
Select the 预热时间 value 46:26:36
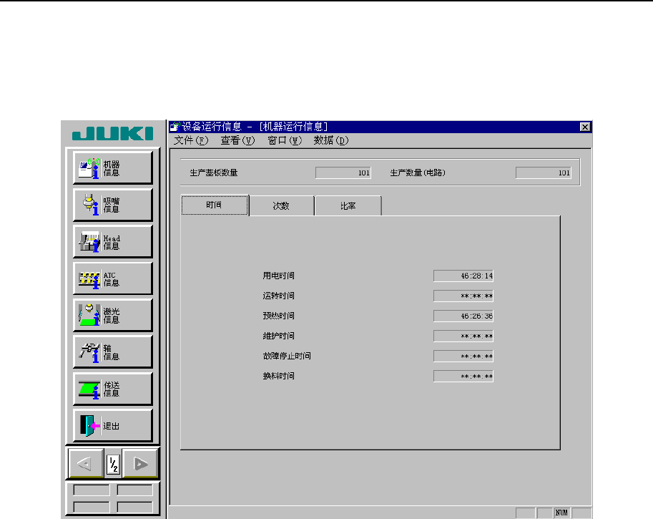click(x=463, y=316)
